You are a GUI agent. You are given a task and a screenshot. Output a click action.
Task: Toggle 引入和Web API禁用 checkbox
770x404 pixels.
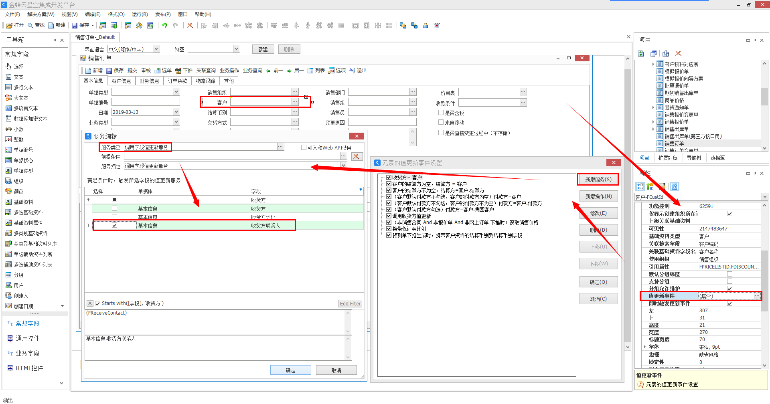304,147
